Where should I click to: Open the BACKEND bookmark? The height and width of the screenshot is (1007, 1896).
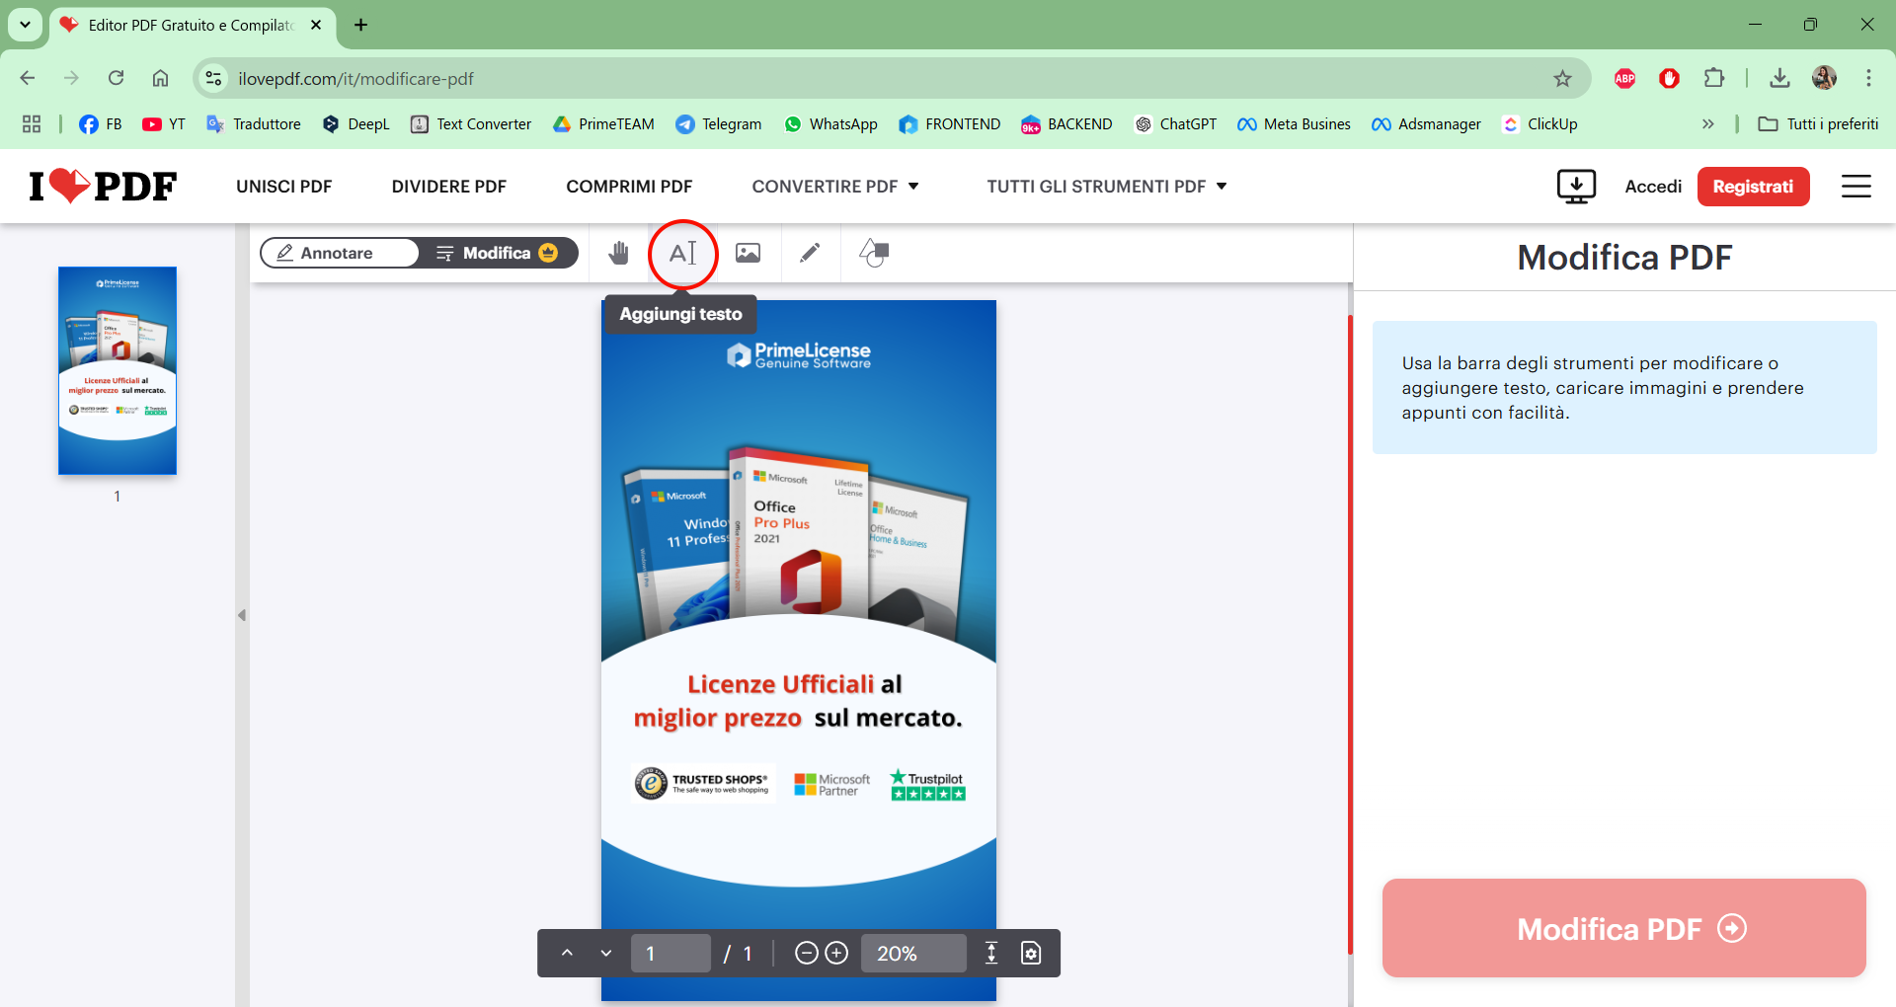(x=1066, y=124)
